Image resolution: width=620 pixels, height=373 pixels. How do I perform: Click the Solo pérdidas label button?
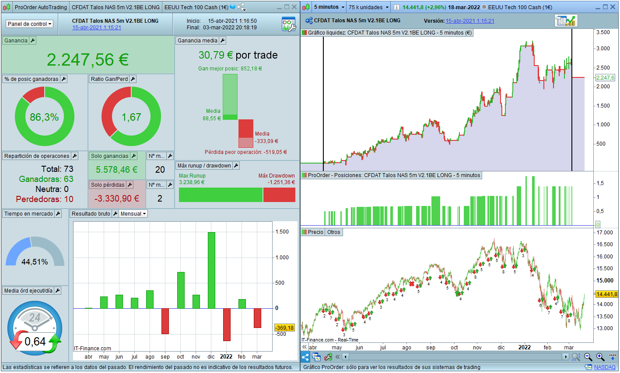(108, 185)
